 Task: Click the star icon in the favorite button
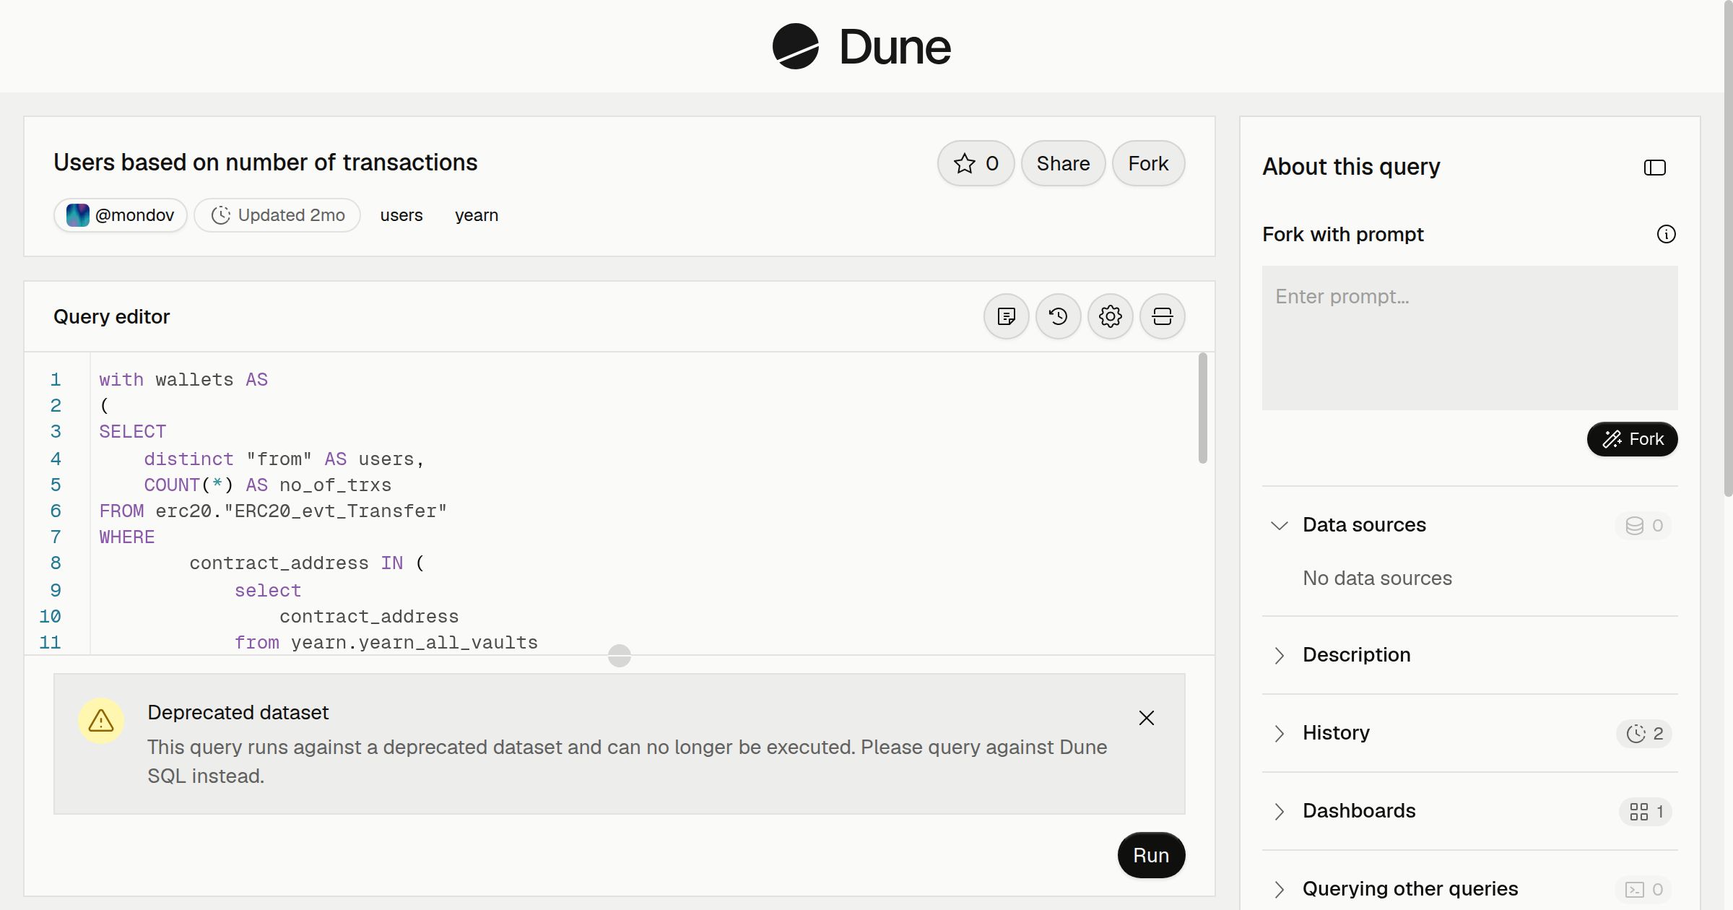pyautogui.click(x=965, y=163)
